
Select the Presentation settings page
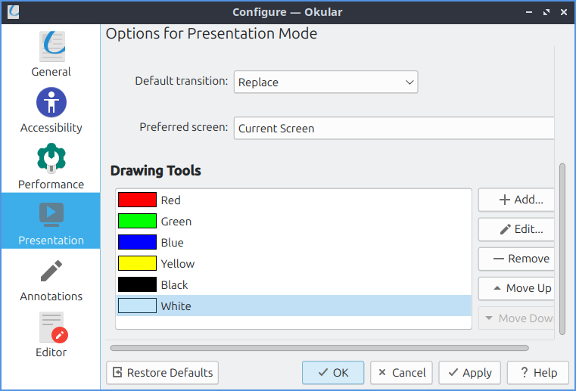coord(51,222)
